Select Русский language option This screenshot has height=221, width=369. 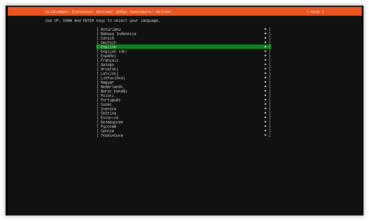tap(183, 127)
